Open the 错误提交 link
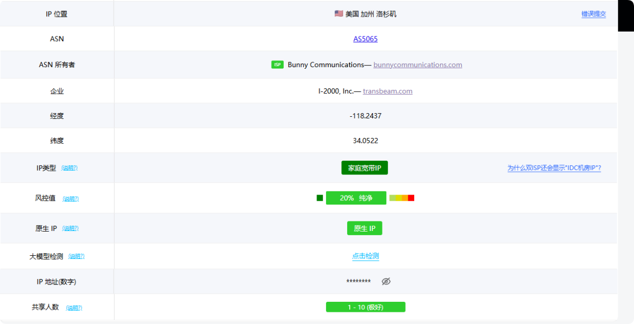Image resolution: width=634 pixels, height=324 pixels. [x=593, y=14]
